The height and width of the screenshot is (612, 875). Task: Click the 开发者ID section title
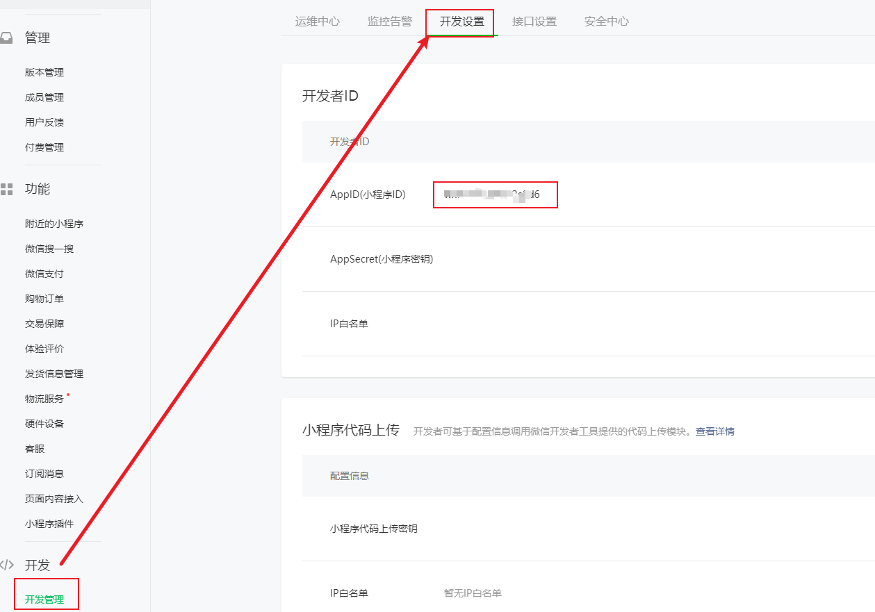click(330, 96)
